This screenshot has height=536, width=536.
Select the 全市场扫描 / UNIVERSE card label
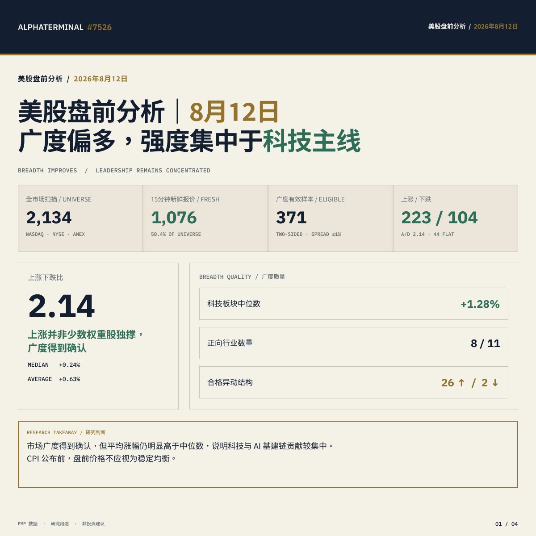(59, 199)
